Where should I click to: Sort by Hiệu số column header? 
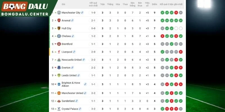point(147,4)
